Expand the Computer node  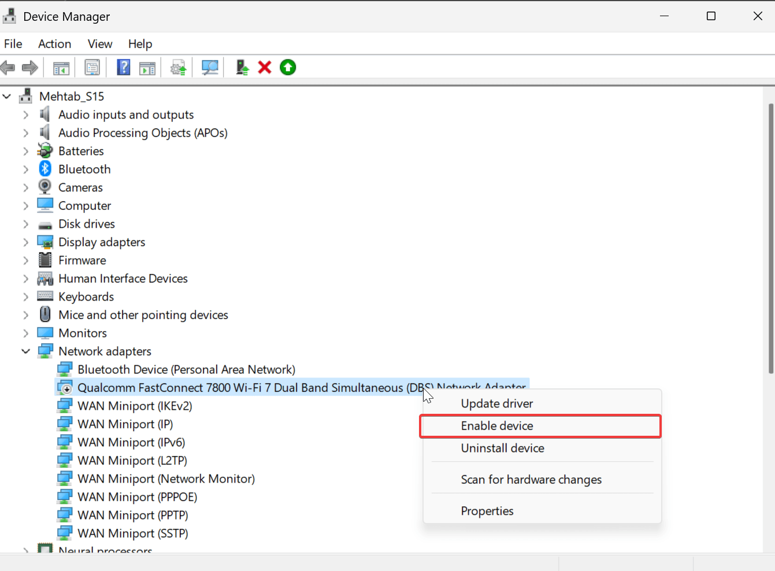25,206
